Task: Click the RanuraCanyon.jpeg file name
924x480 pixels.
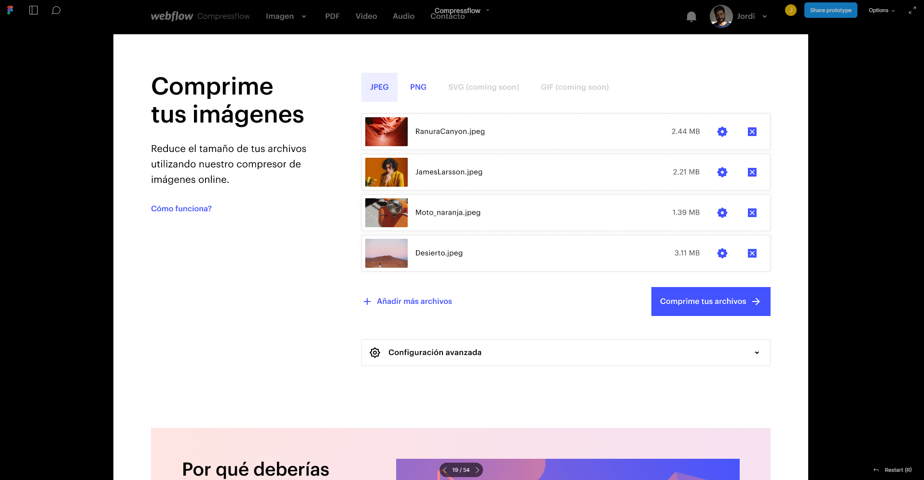Action: click(450, 132)
